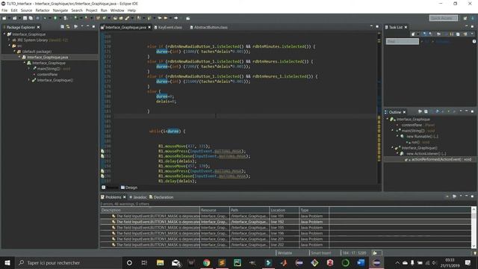The height and width of the screenshot is (269, 478).
Task: Open the File menu
Action: pyautogui.click(x=4, y=10)
